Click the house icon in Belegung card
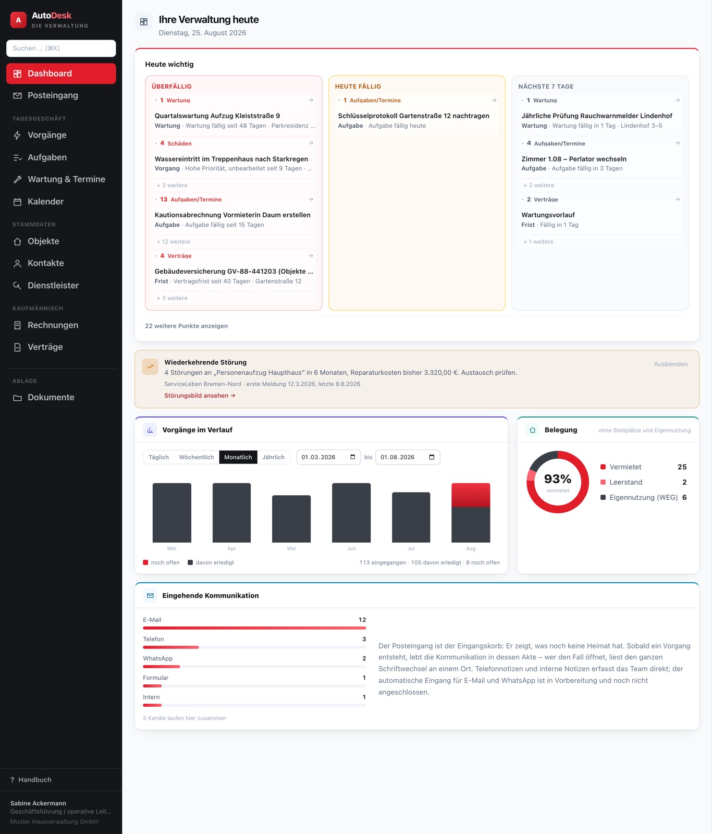 [532, 430]
